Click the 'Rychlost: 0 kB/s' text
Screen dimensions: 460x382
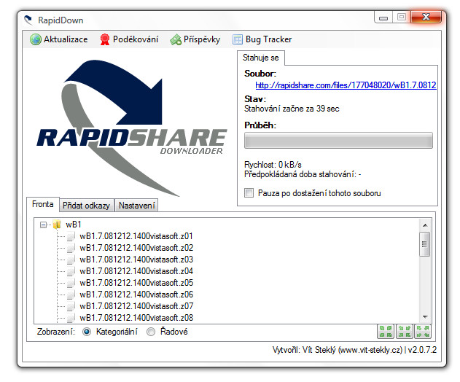[x=273, y=165]
